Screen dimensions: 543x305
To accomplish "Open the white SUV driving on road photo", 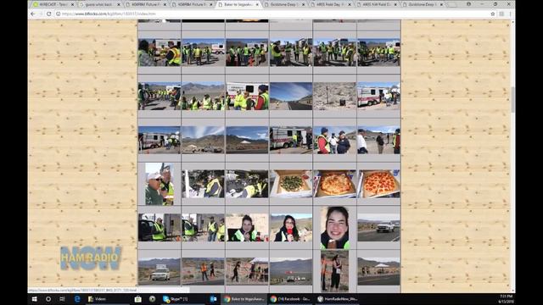I will pyautogui.click(x=160, y=271).
